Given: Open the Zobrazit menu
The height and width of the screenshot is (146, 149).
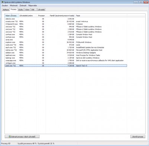Looking at the screenshot, I should [23, 6].
